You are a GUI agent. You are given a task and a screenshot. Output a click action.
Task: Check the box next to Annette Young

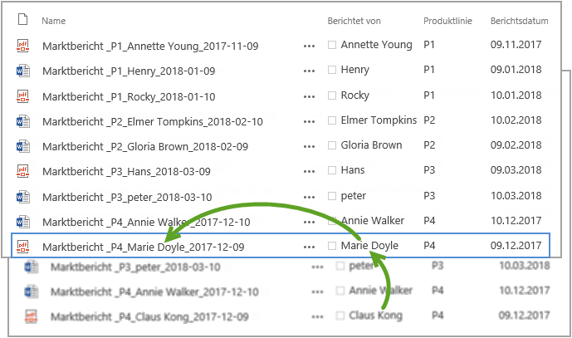[332, 45]
